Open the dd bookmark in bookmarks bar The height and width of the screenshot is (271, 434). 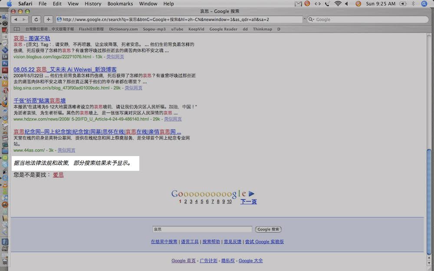pyautogui.click(x=245, y=29)
